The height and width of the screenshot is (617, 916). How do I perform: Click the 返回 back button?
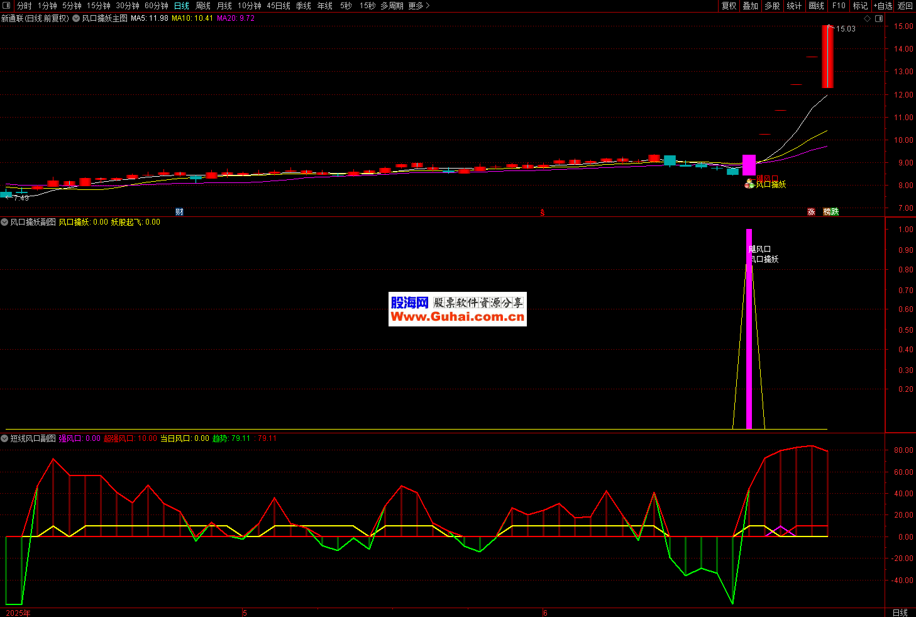pos(905,6)
